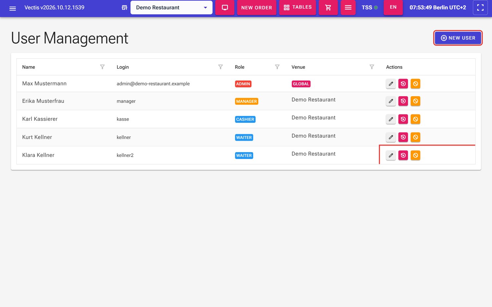Switch language via EN button

pyautogui.click(x=393, y=8)
